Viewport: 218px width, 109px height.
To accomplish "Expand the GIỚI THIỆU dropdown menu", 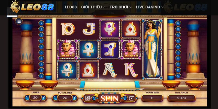I will [93, 7].
